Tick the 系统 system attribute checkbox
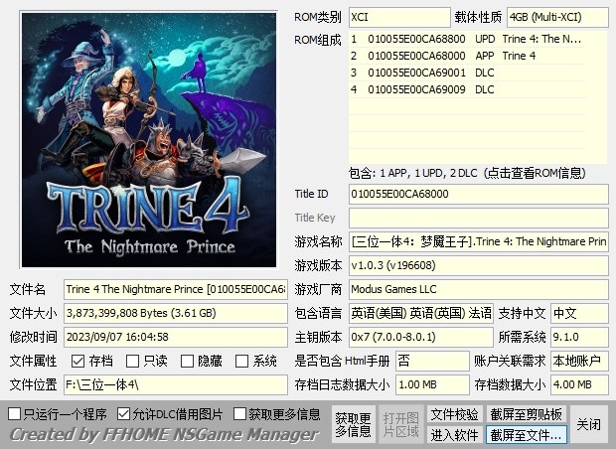Image resolution: width=616 pixels, height=449 pixels. coord(241,361)
